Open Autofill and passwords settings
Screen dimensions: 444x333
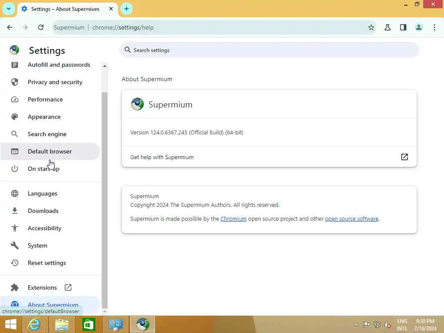(x=50, y=65)
